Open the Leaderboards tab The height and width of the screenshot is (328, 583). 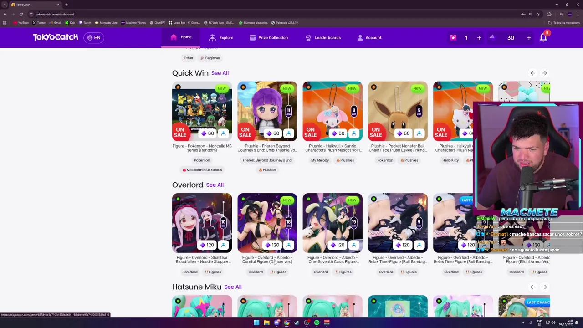pyautogui.click(x=323, y=38)
